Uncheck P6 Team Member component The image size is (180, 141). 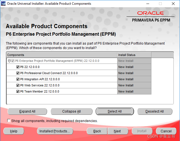click(18, 91)
